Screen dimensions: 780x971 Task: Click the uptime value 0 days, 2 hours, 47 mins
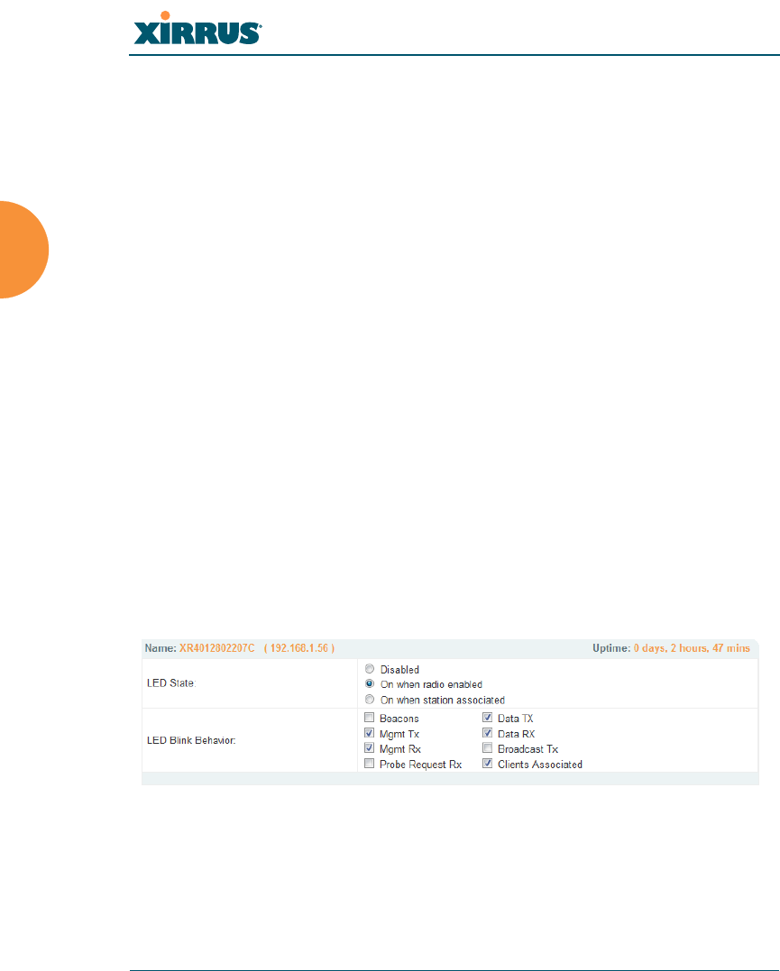(692, 647)
